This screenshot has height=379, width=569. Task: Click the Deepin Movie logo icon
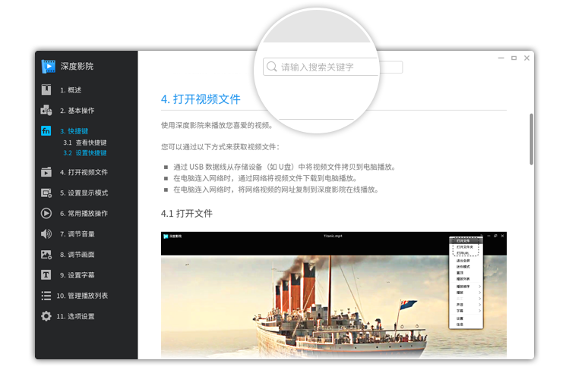coord(49,66)
